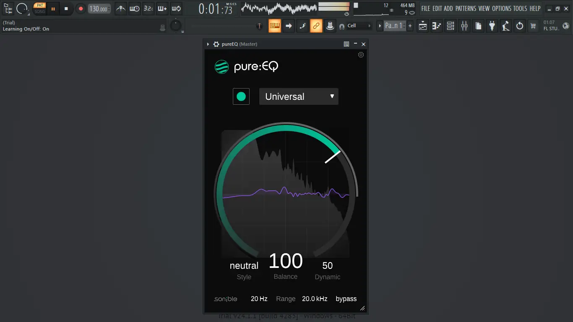Open the content shop cart icon

533,26
